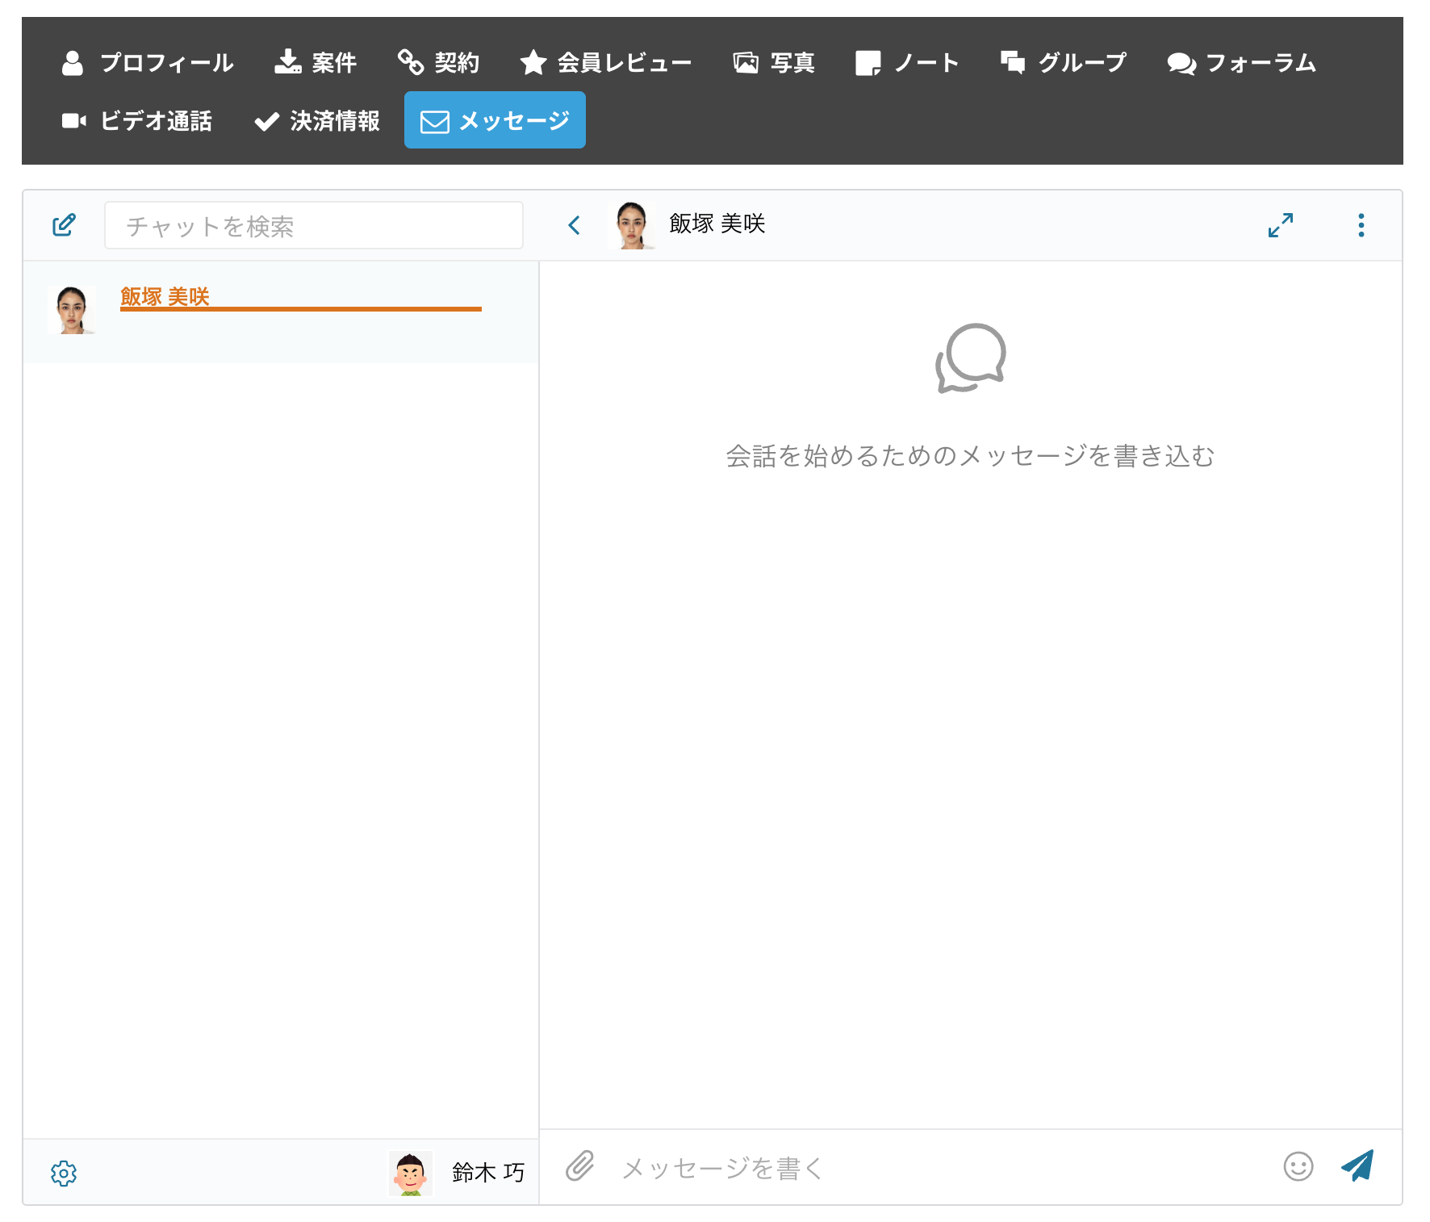1430x1222 pixels.
Task: Open the プロフィール tab
Action: pyautogui.click(x=148, y=62)
